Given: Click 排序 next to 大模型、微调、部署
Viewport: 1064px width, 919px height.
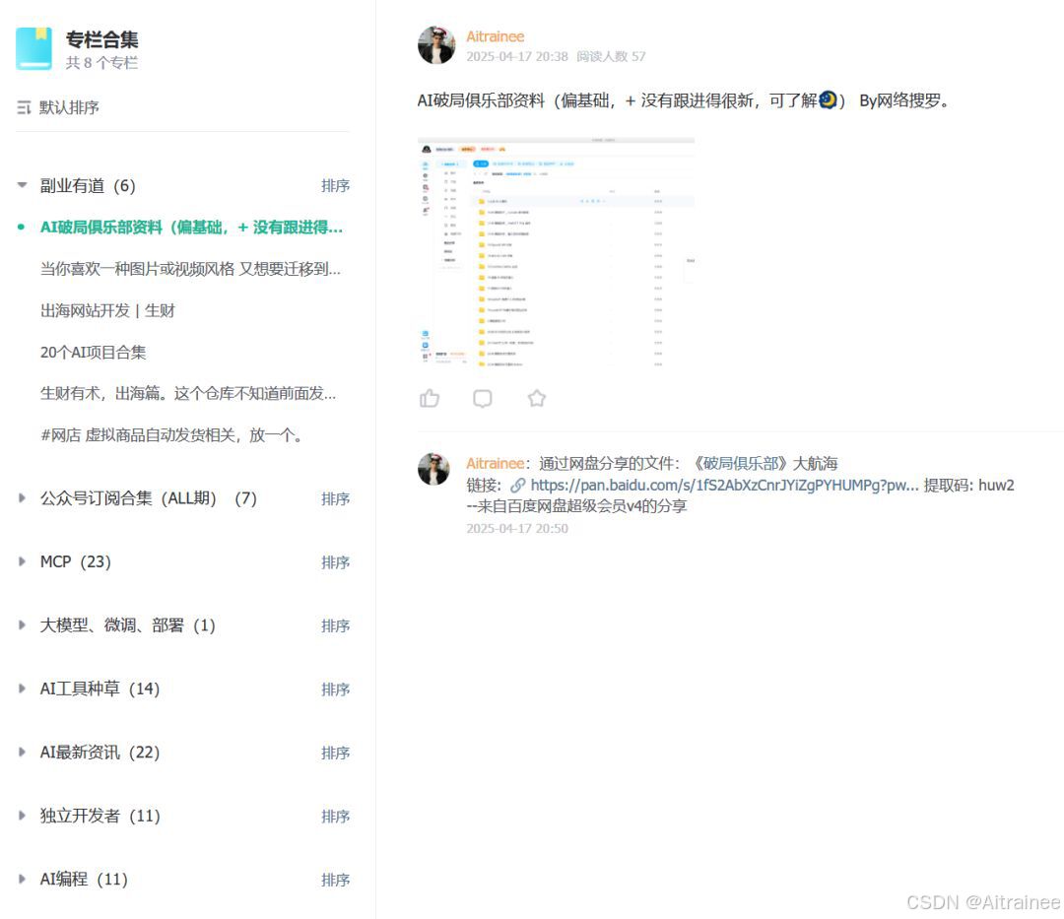Looking at the screenshot, I should point(335,626).
